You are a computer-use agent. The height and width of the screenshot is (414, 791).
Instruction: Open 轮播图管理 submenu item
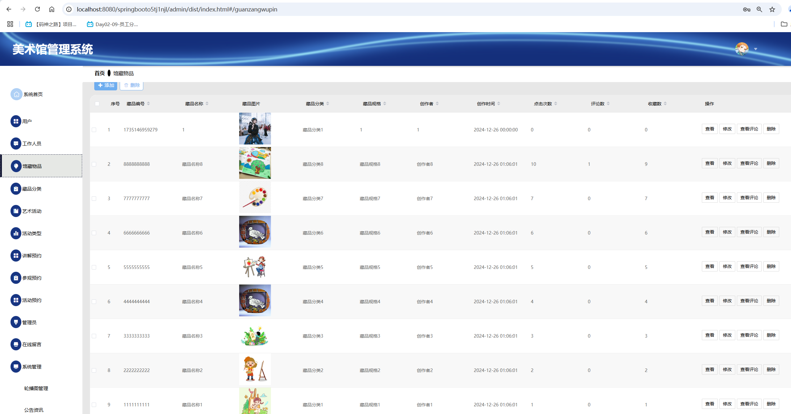36,388
